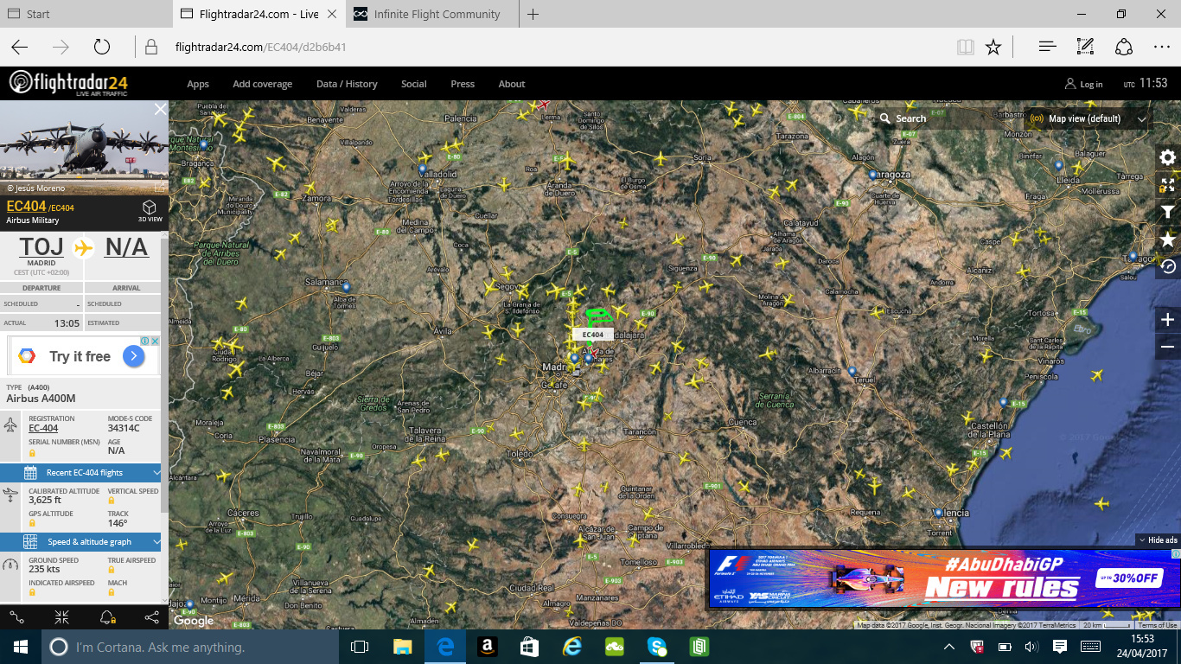Click the Valencia airport pin
1181x664 pixels.
[x=938, y=512]
